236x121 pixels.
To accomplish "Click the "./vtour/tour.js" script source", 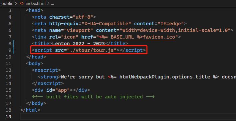I will (x=92, y=50).
